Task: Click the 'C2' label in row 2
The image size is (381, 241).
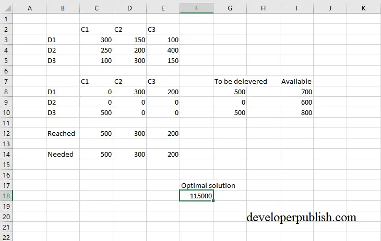Action: point(118,29)
